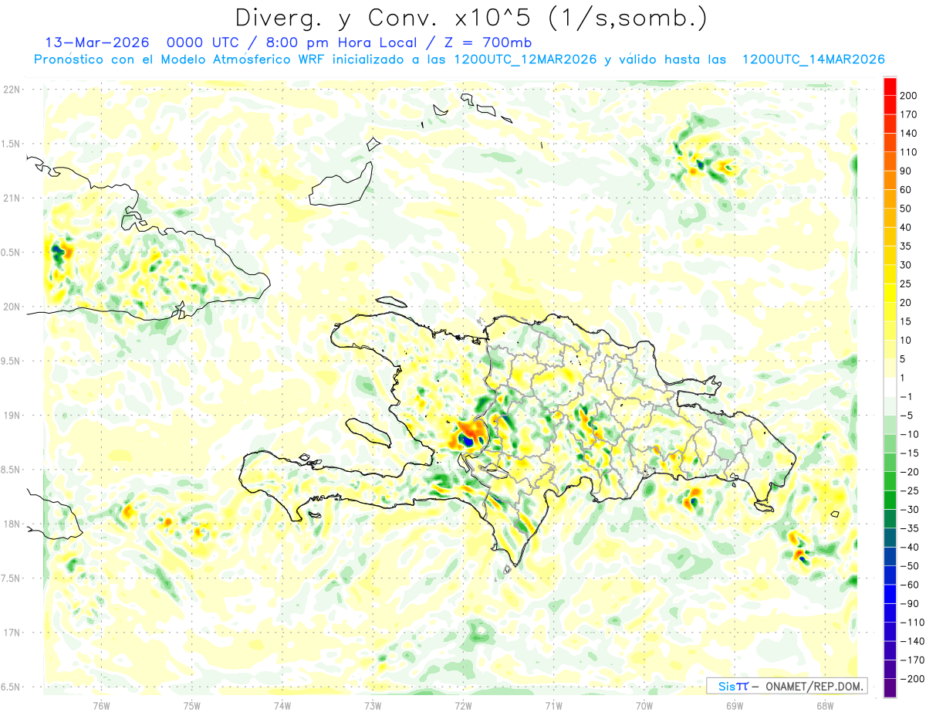Click the "75W" longitude label
Viewport: 926px width, 716px height.
pos(192,705)
